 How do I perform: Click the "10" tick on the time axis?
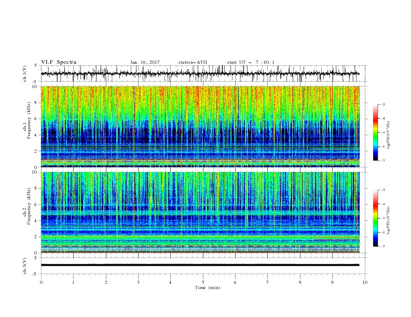[x=365, y=282]
